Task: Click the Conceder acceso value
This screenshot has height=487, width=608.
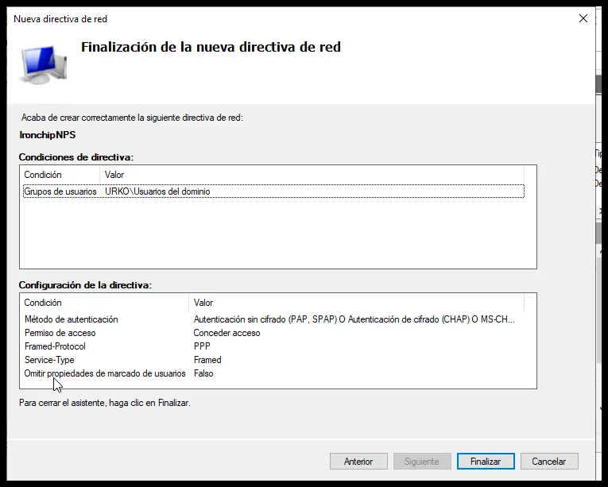Action: 227,333
